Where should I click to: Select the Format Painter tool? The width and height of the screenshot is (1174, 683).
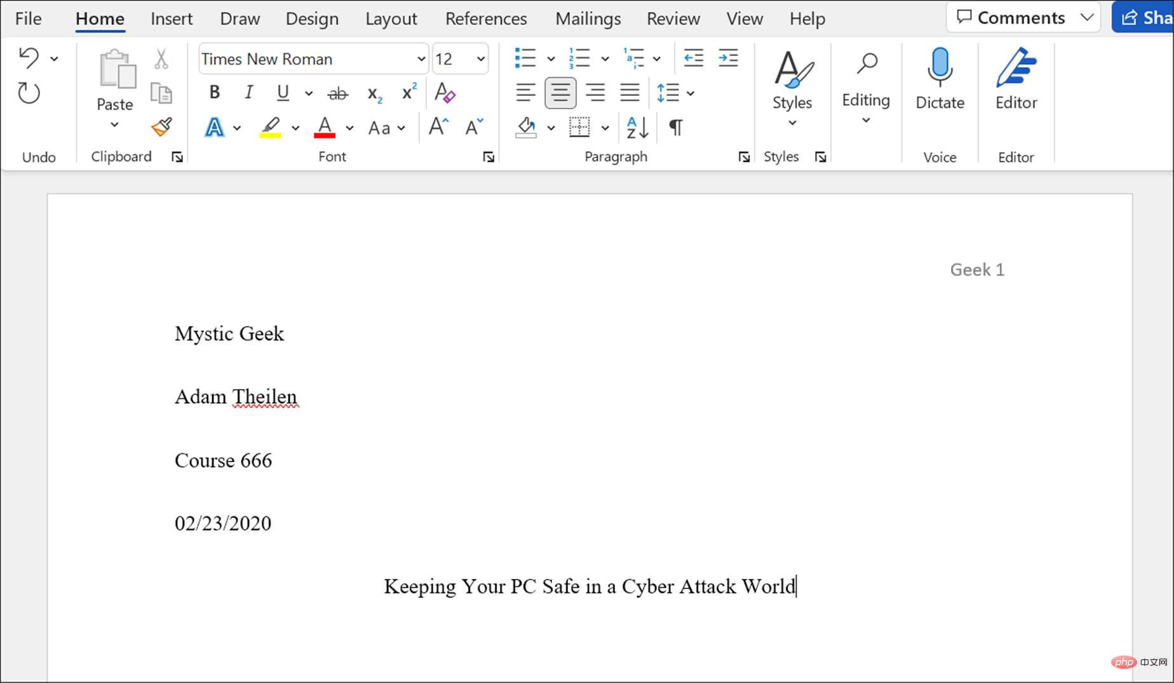point(161,127)
